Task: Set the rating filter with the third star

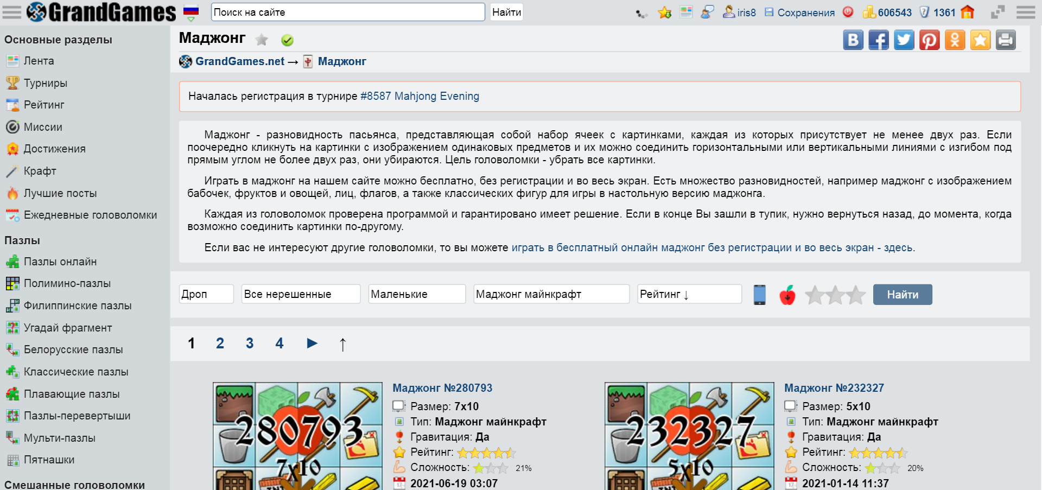Action: (x=856, y=295)
